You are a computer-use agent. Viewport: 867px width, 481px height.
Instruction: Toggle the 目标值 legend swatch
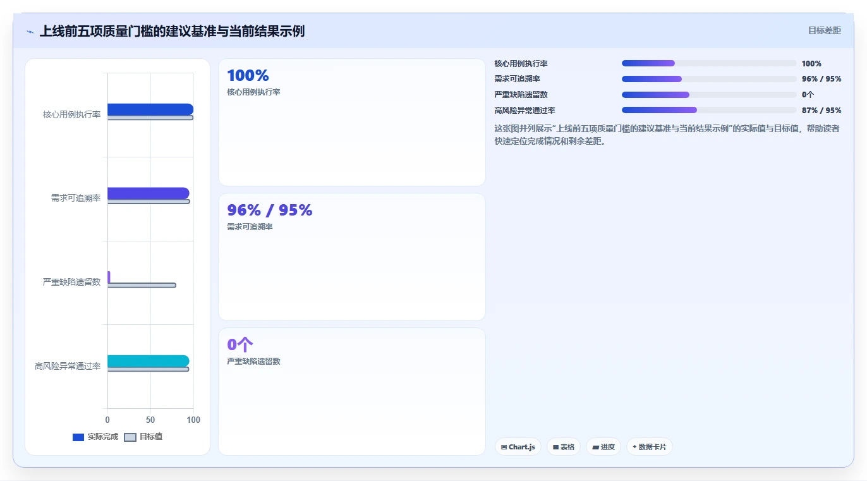(130, 437)
